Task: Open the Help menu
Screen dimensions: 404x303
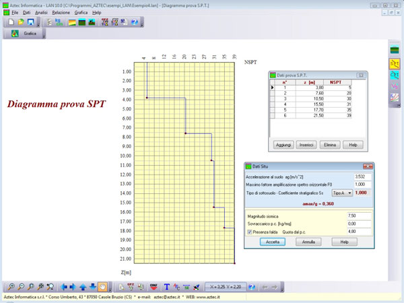Action: click(96, 12)
